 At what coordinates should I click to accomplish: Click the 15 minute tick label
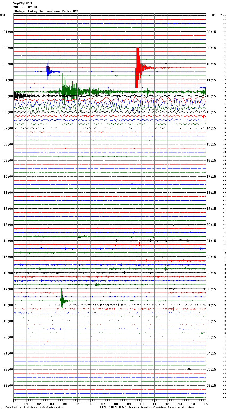206,404
